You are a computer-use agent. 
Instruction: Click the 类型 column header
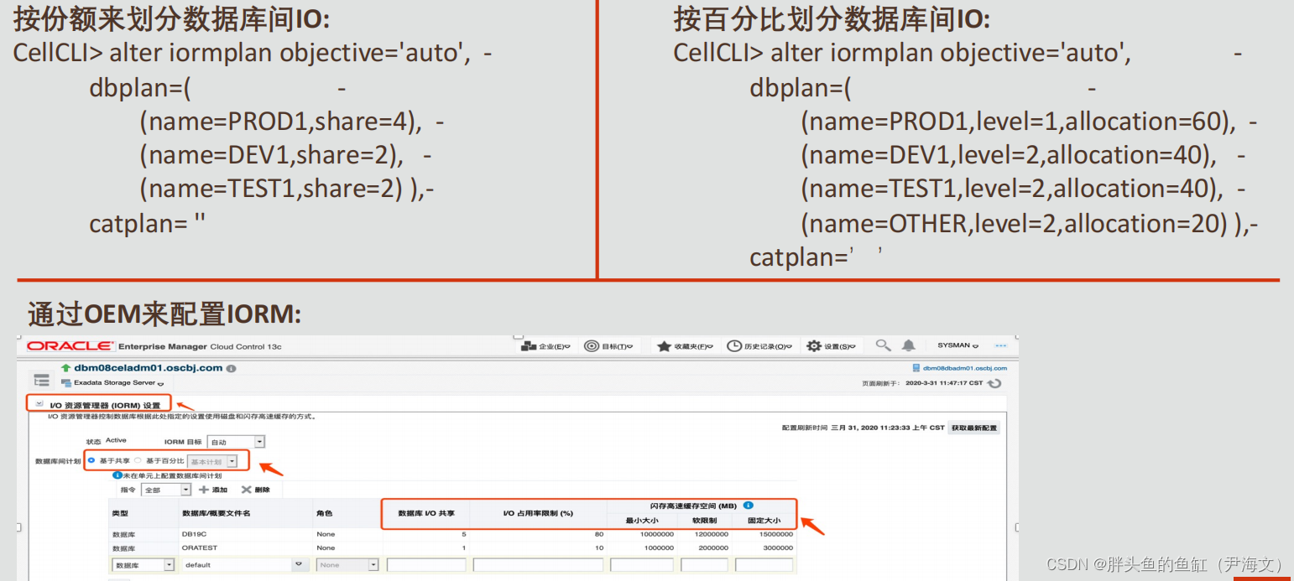[x=121, y=513]
